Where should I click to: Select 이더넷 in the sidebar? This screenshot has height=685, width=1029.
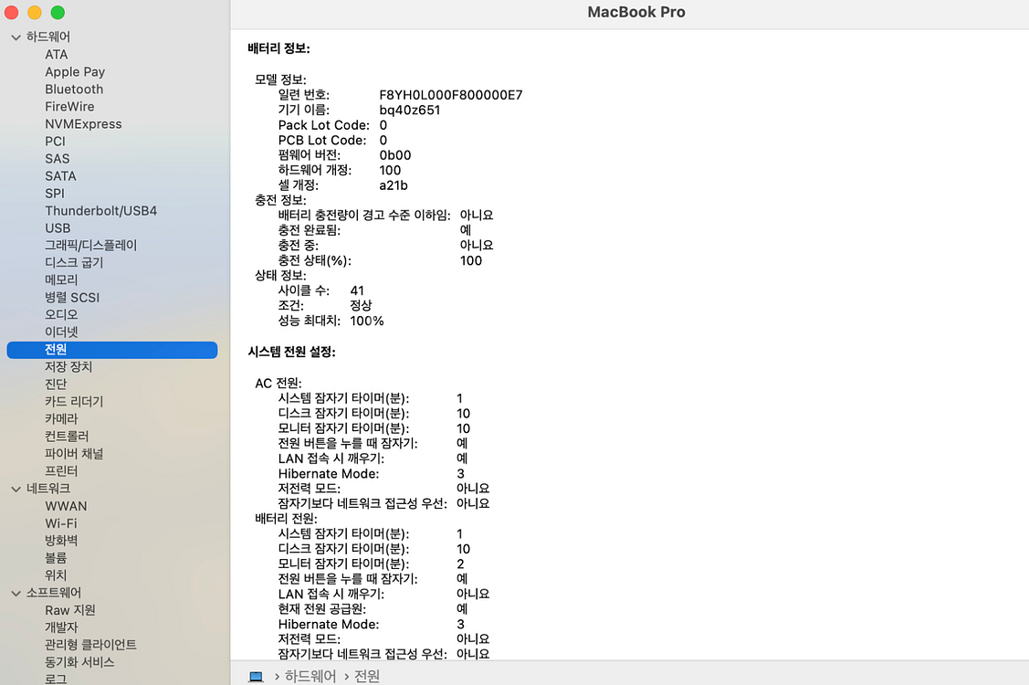pos(61,332)
